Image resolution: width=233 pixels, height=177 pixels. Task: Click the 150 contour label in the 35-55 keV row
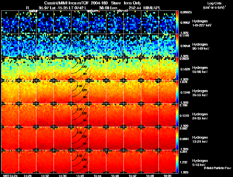pos(80,86)
